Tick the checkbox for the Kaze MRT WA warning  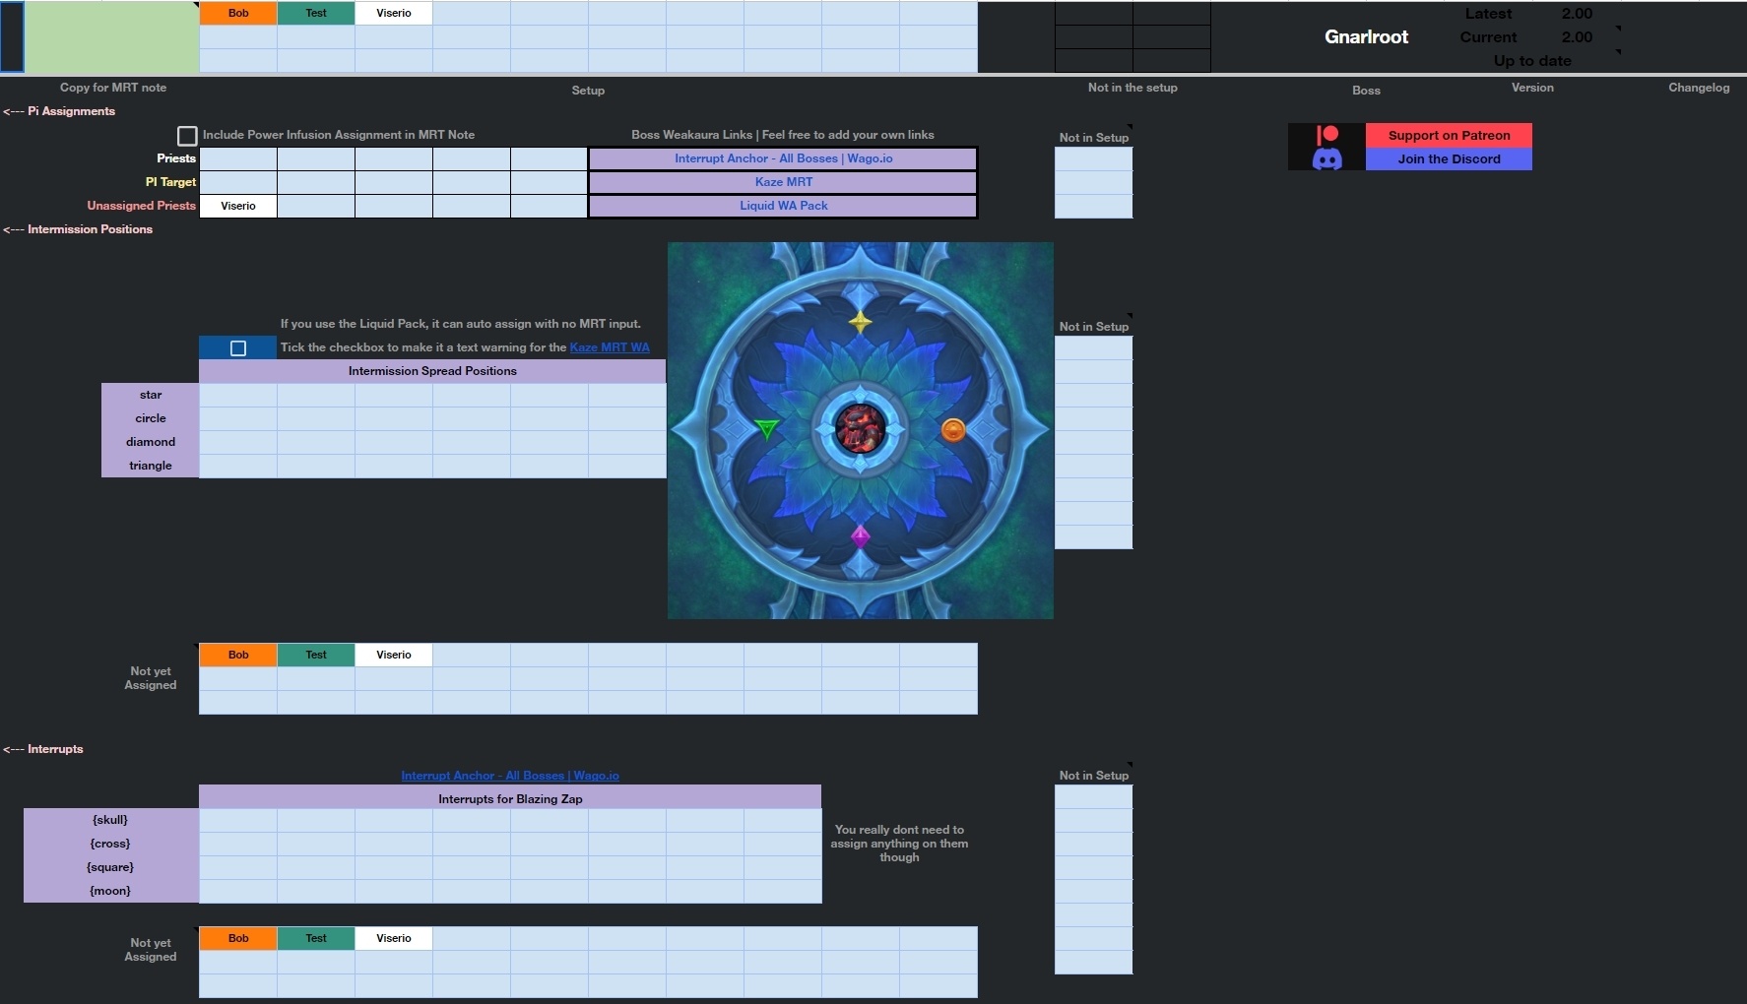coord(237,347)
